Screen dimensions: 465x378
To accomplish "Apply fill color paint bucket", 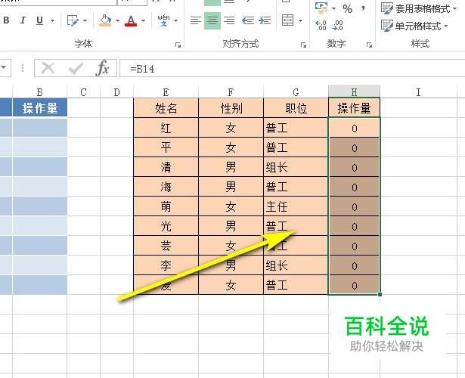I will pyautogui.click(x=105, y=20).
